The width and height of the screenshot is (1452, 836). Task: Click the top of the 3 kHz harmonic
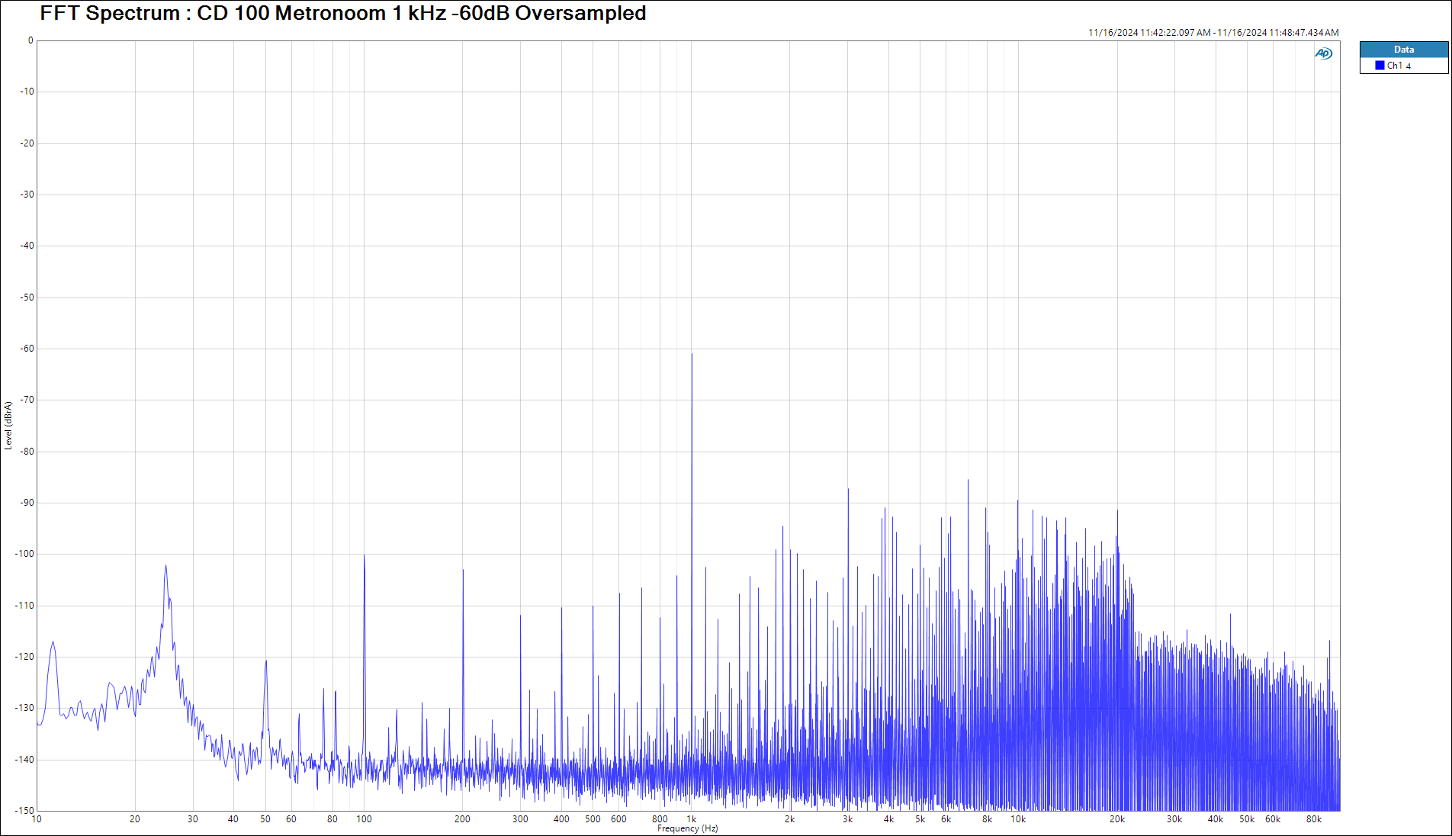point(848,490)
